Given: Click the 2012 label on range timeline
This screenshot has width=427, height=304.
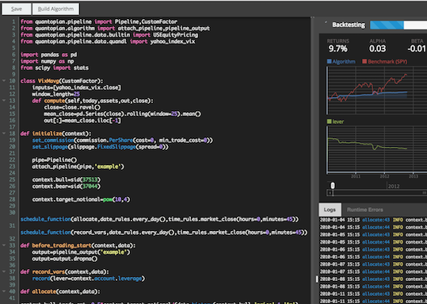Looking at the screenshot, I should tap(394, 187).
